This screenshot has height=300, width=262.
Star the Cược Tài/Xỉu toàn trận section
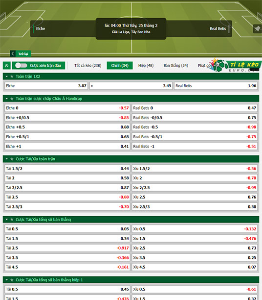(x=12, y=159)
